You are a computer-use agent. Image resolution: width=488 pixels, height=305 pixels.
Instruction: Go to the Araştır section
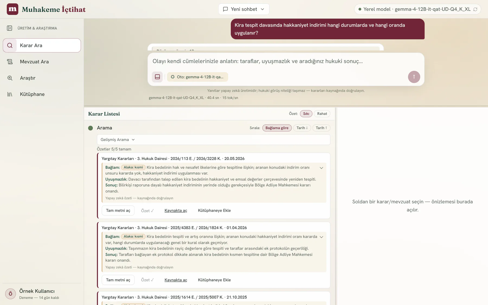point(42,78)
